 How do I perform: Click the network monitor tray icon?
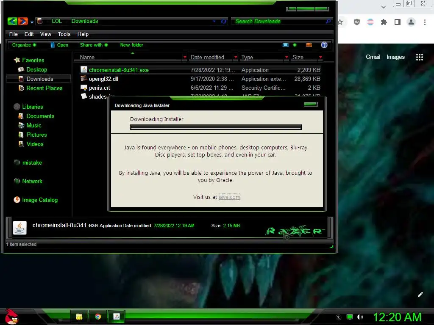(350, 317)
